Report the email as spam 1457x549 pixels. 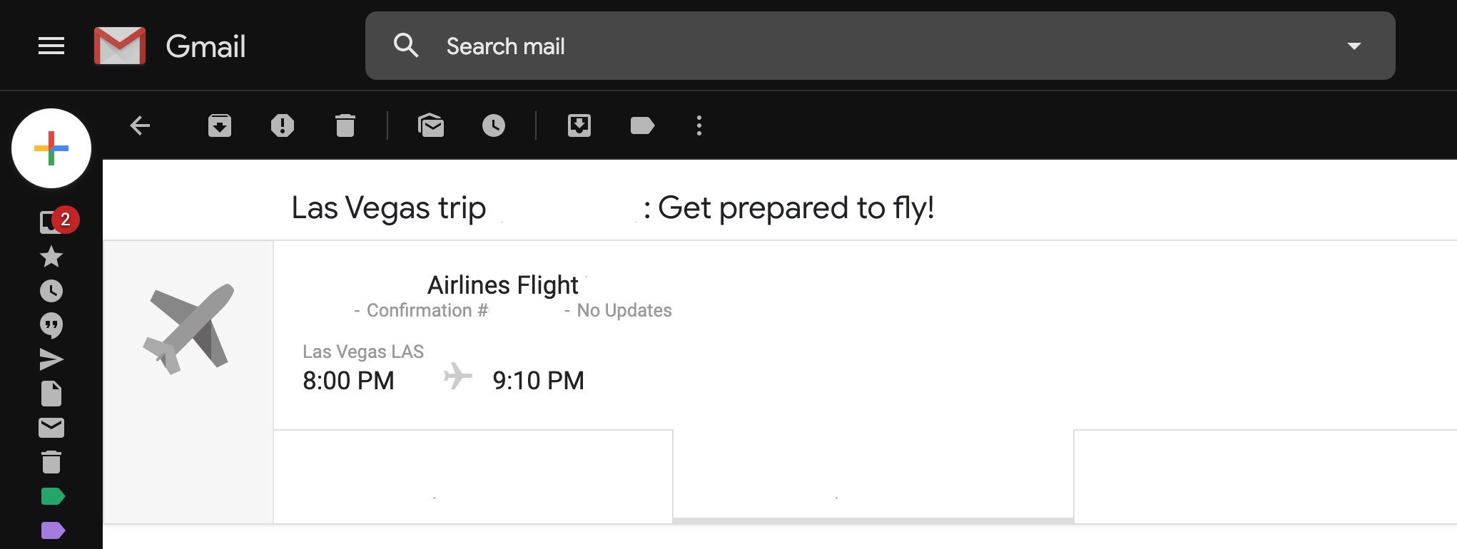coord(283,125)
